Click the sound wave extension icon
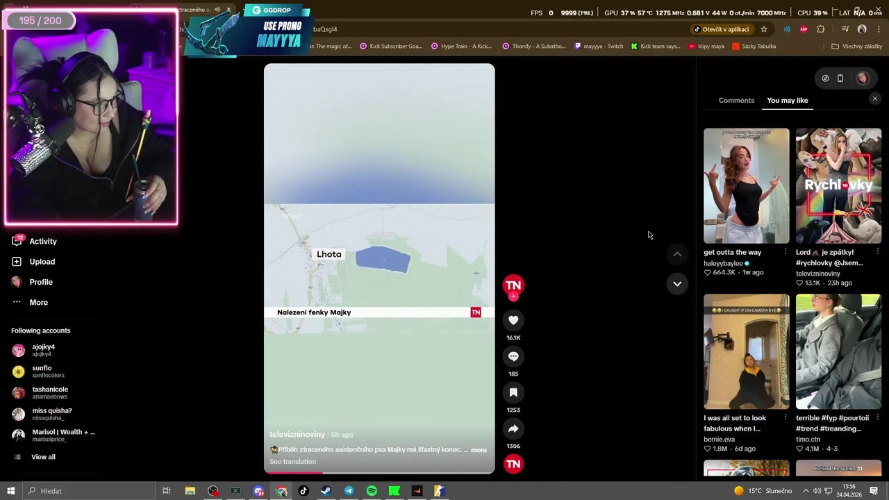This screenshot has width=889, height=500. [787, 29]
